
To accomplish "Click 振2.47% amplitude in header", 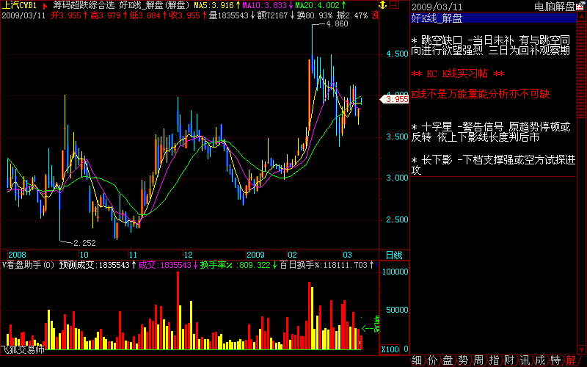I will (x=352, y=15).
